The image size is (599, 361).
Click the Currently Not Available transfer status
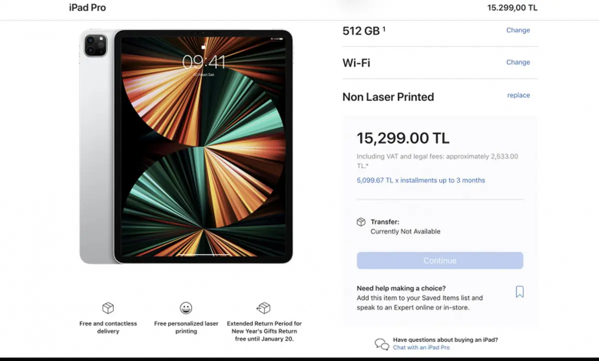[405, 232]
